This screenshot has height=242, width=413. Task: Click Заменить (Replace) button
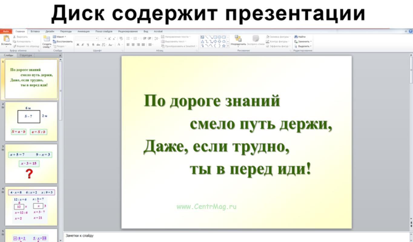click(x=303, y=41)
